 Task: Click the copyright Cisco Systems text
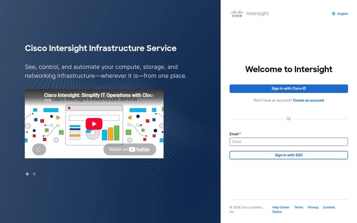(x=246, y=210)
